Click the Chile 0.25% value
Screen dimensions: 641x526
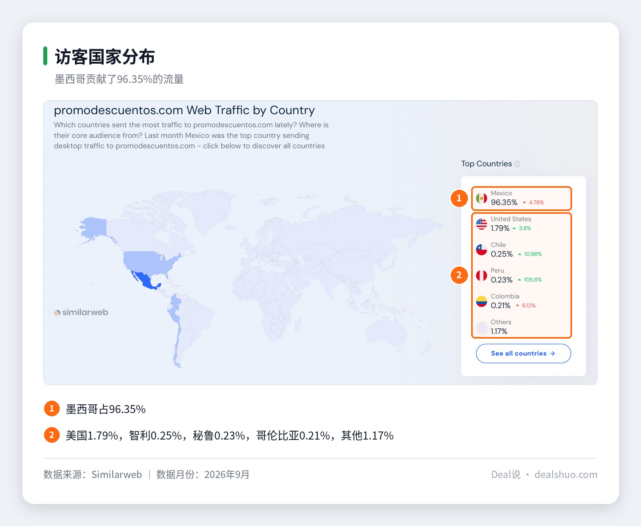coord(502,254)
